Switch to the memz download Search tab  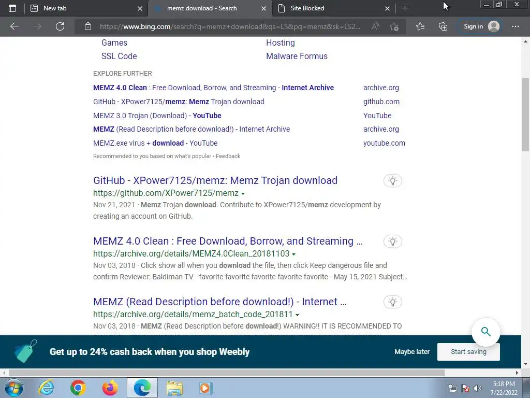(210, 8)
